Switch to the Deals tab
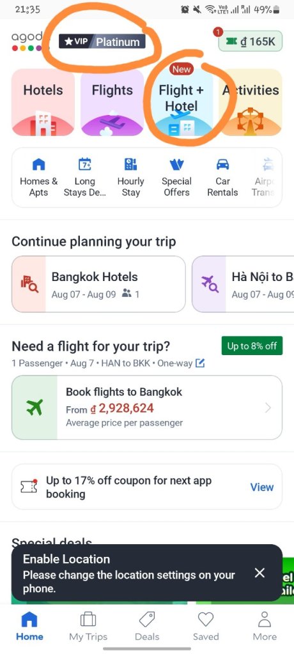Viewport: 294px width, 654px height. click(x=147, y=627)
